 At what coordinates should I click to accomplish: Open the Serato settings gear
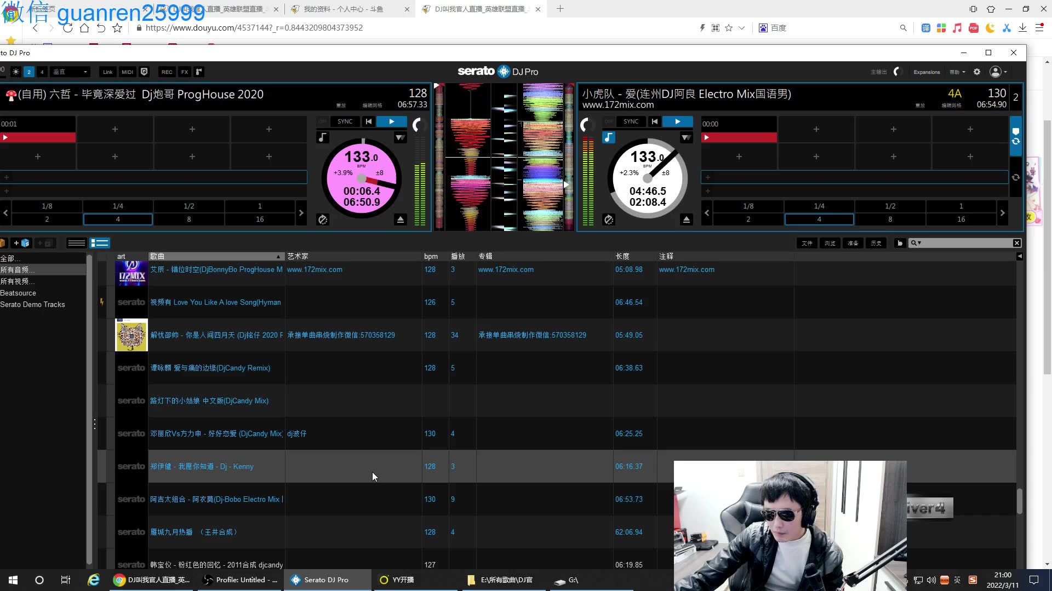pyautogui.click(x=977, y=72)
